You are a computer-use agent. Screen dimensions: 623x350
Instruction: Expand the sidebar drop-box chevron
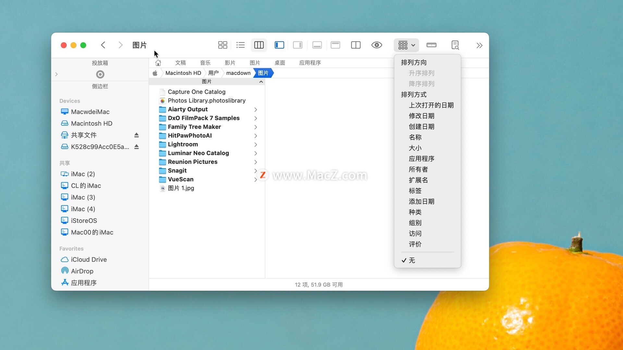point(56,74)
